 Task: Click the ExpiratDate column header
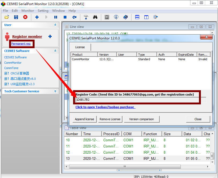187,54
